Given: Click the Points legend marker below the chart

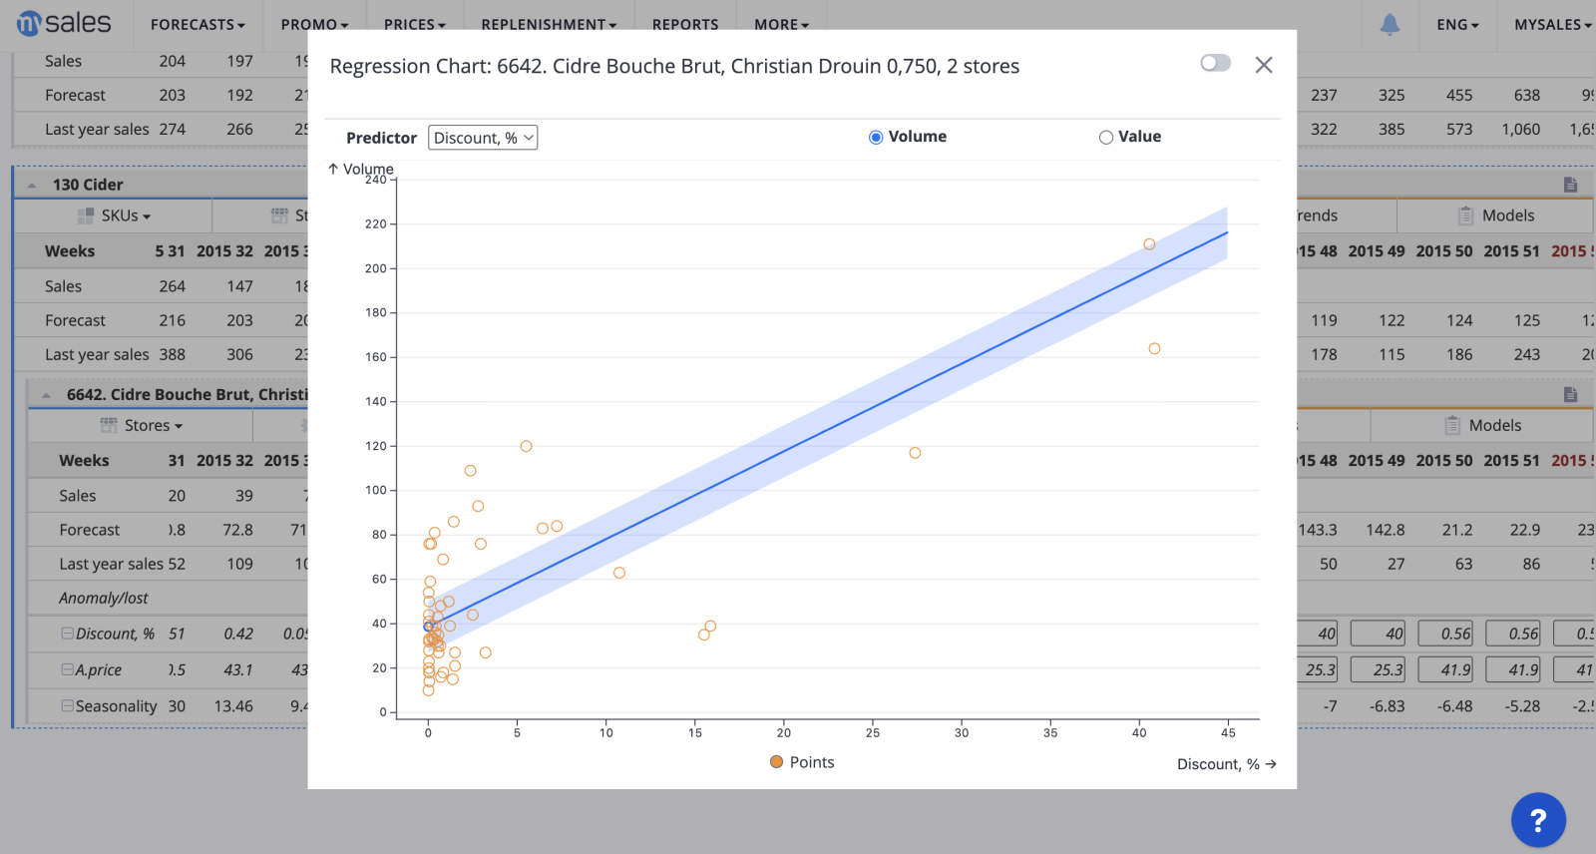Looking at the screenshot, I should (776, 761).
